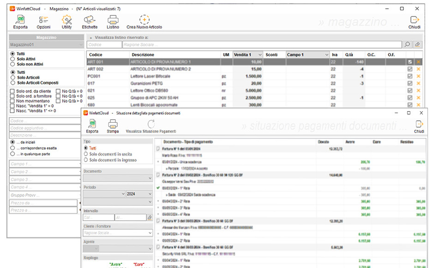Screen dimensions: 434x268
Task: Click Stampa printer icon in pagamenti window
Action: pos(113,124)
